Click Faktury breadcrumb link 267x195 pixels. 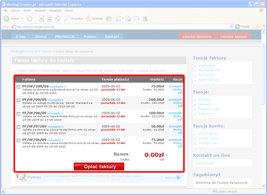pos(46,51)
